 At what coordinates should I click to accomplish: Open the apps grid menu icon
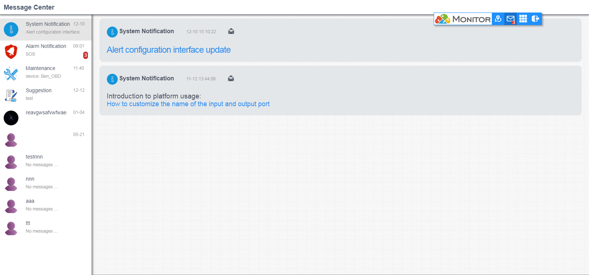523,19
